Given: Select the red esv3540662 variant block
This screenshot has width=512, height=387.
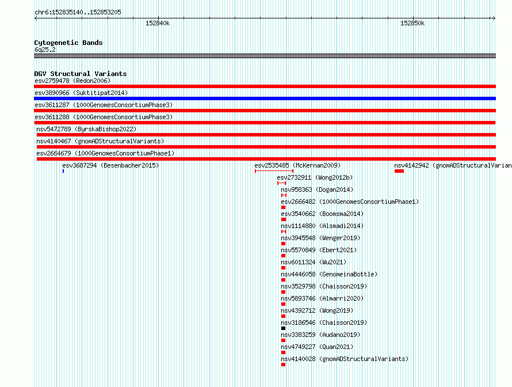Looking at the screenshot, I should click(x=284, y=219).
